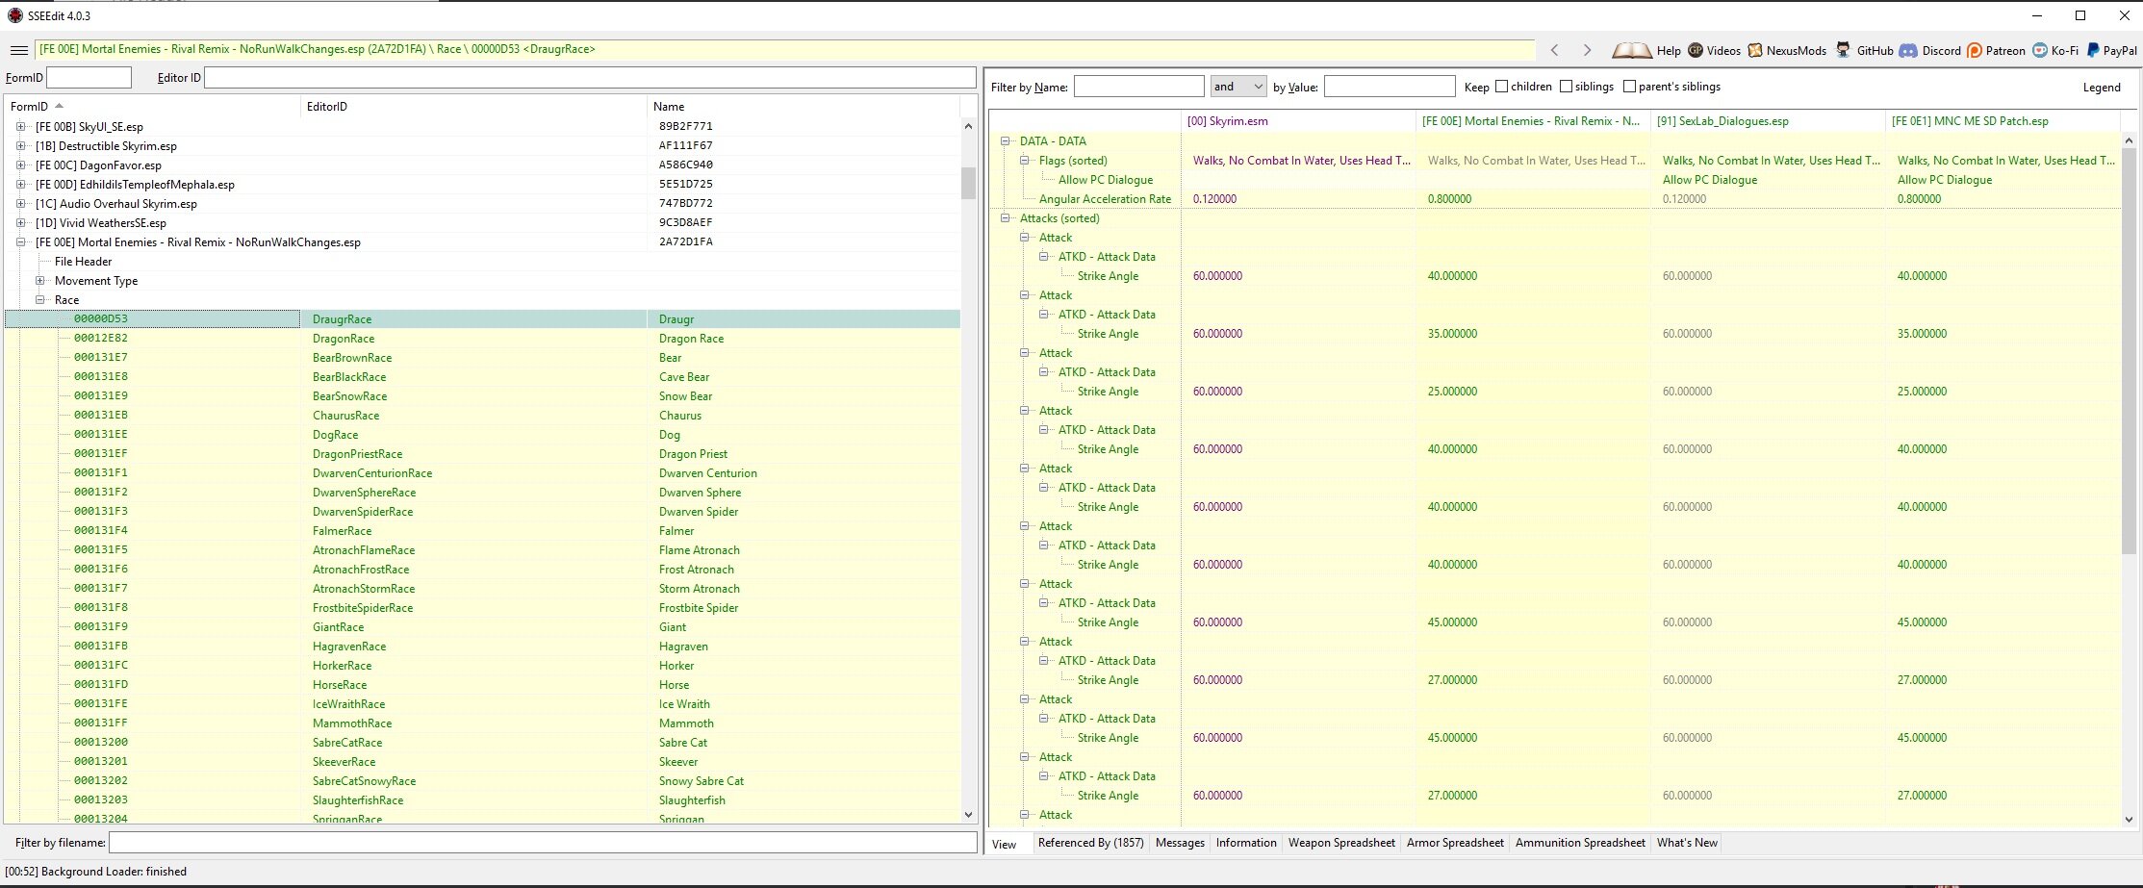Collapse the Race group
Viewport: 2143px width, 888px height.
[39, 300]
